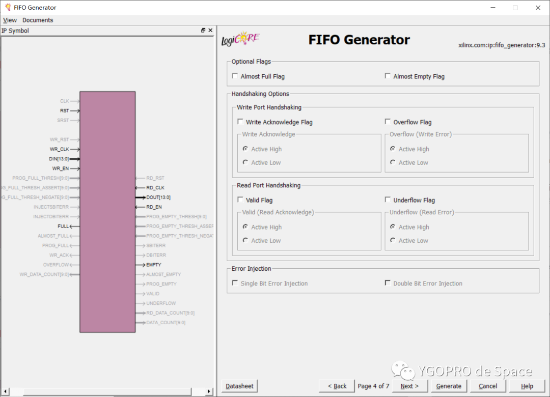
Task: Click the RD_DATA_COUNT[9:0] port label
Action: [x=171, y=313]
